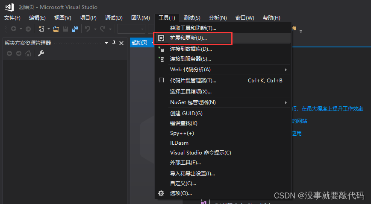This screenshot has width=371, height=204.
Task: Select 外部工具(E)... menu entry
Action: [223, 163]
